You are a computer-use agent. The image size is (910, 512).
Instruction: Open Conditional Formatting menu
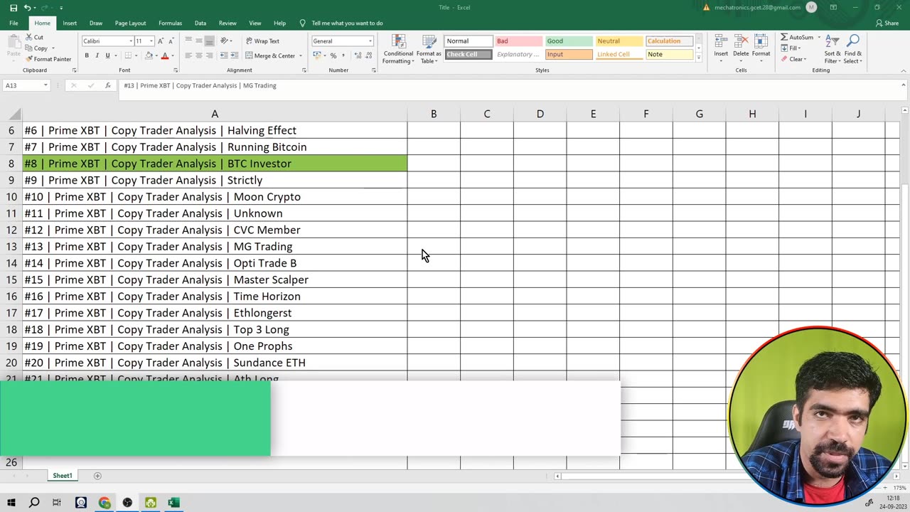click(398, 49)
